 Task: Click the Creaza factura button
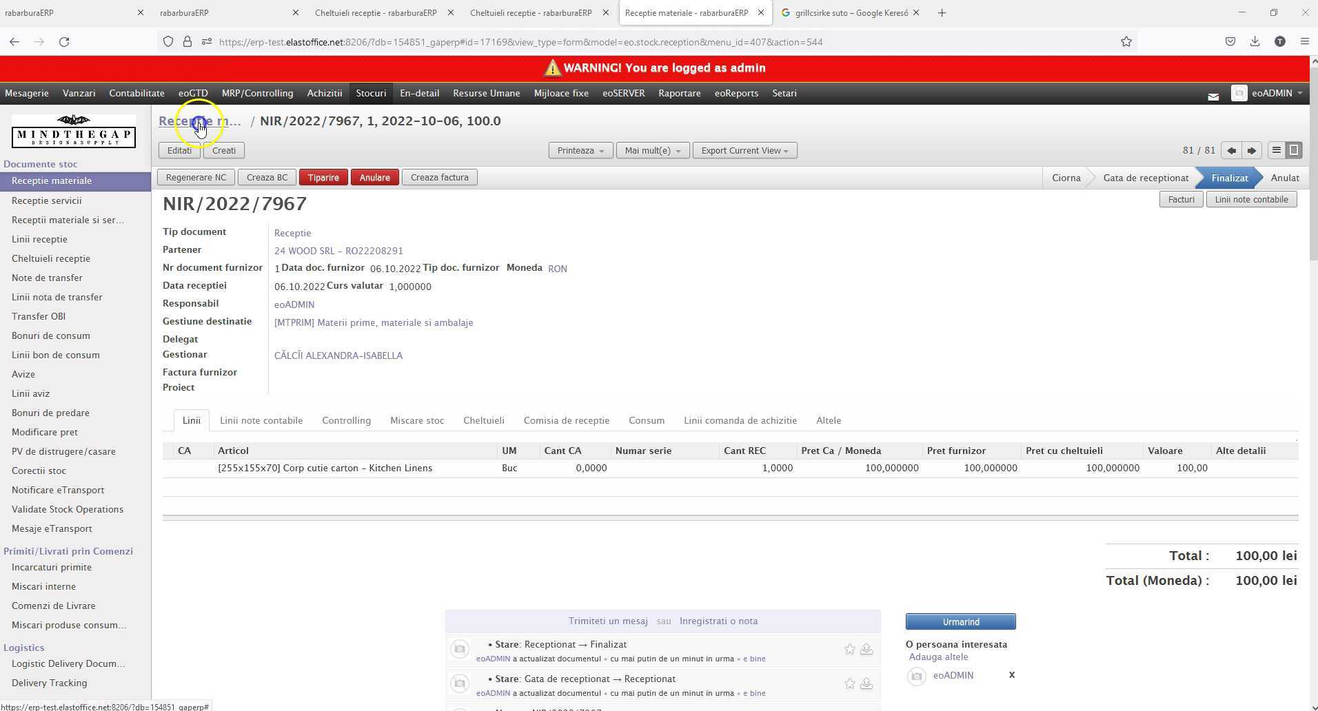(x=439, y=178)
